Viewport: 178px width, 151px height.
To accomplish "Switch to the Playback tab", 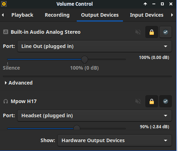I will point(22,15).
